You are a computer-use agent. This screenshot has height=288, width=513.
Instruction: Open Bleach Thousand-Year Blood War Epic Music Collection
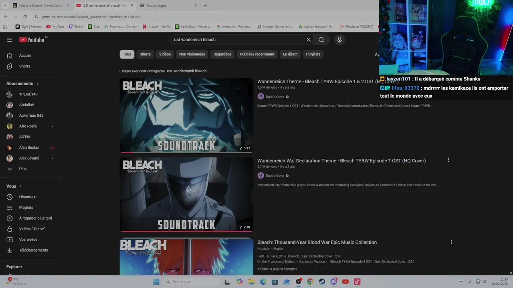317,242
